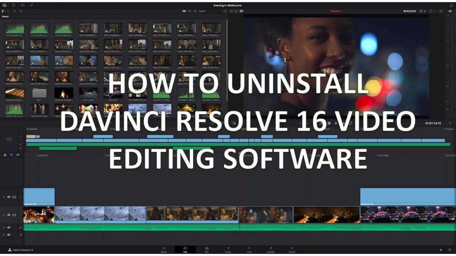This screenshot has width=456, height=256.
Task: Open the Sync Bin icon in top toolbar
Action: tap(14, 5)
